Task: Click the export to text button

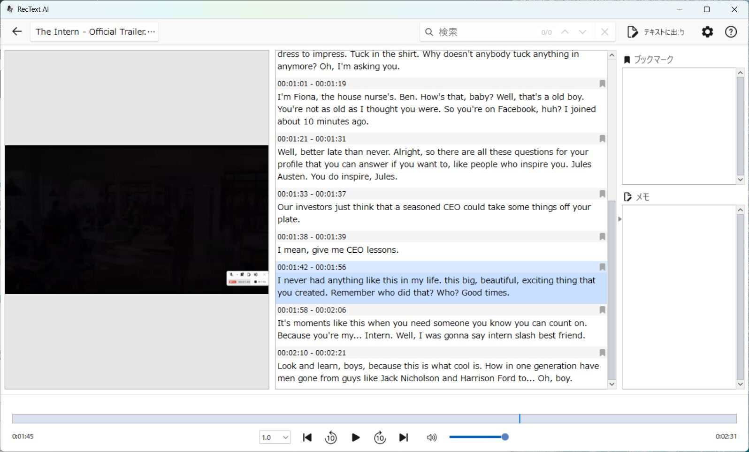Action: tap(656, 32)
